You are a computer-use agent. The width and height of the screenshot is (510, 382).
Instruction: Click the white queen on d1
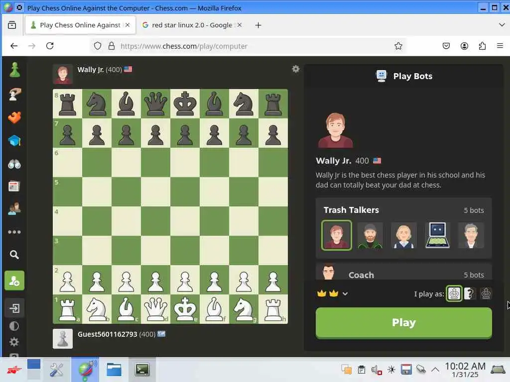(x=155, y=309)
